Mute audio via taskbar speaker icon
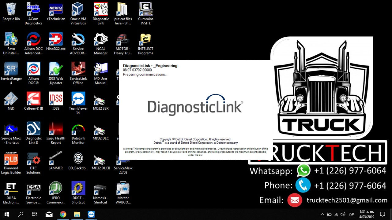Image resolution: width=392 pixels, height=220 pixels. point(343,214)
